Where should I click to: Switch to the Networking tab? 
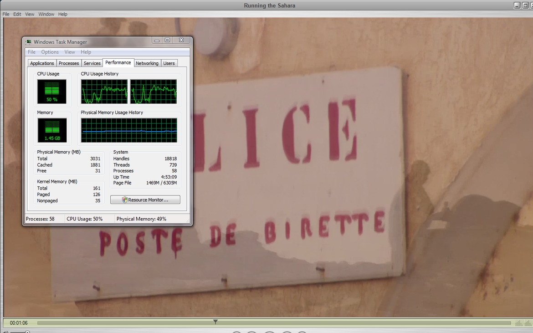coord(147,63)
